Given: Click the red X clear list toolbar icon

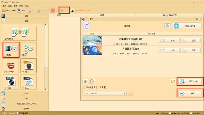Looking at the screenshot, I should click(x=38, y=10).
